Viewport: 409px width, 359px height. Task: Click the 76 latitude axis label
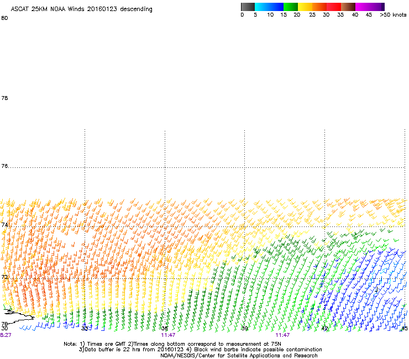(x=4, y=166)
